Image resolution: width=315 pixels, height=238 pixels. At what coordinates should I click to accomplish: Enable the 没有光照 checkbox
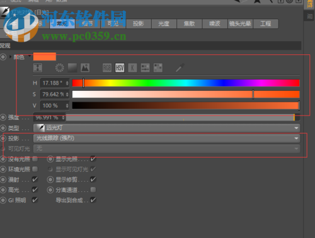click(x=35, y=159)
